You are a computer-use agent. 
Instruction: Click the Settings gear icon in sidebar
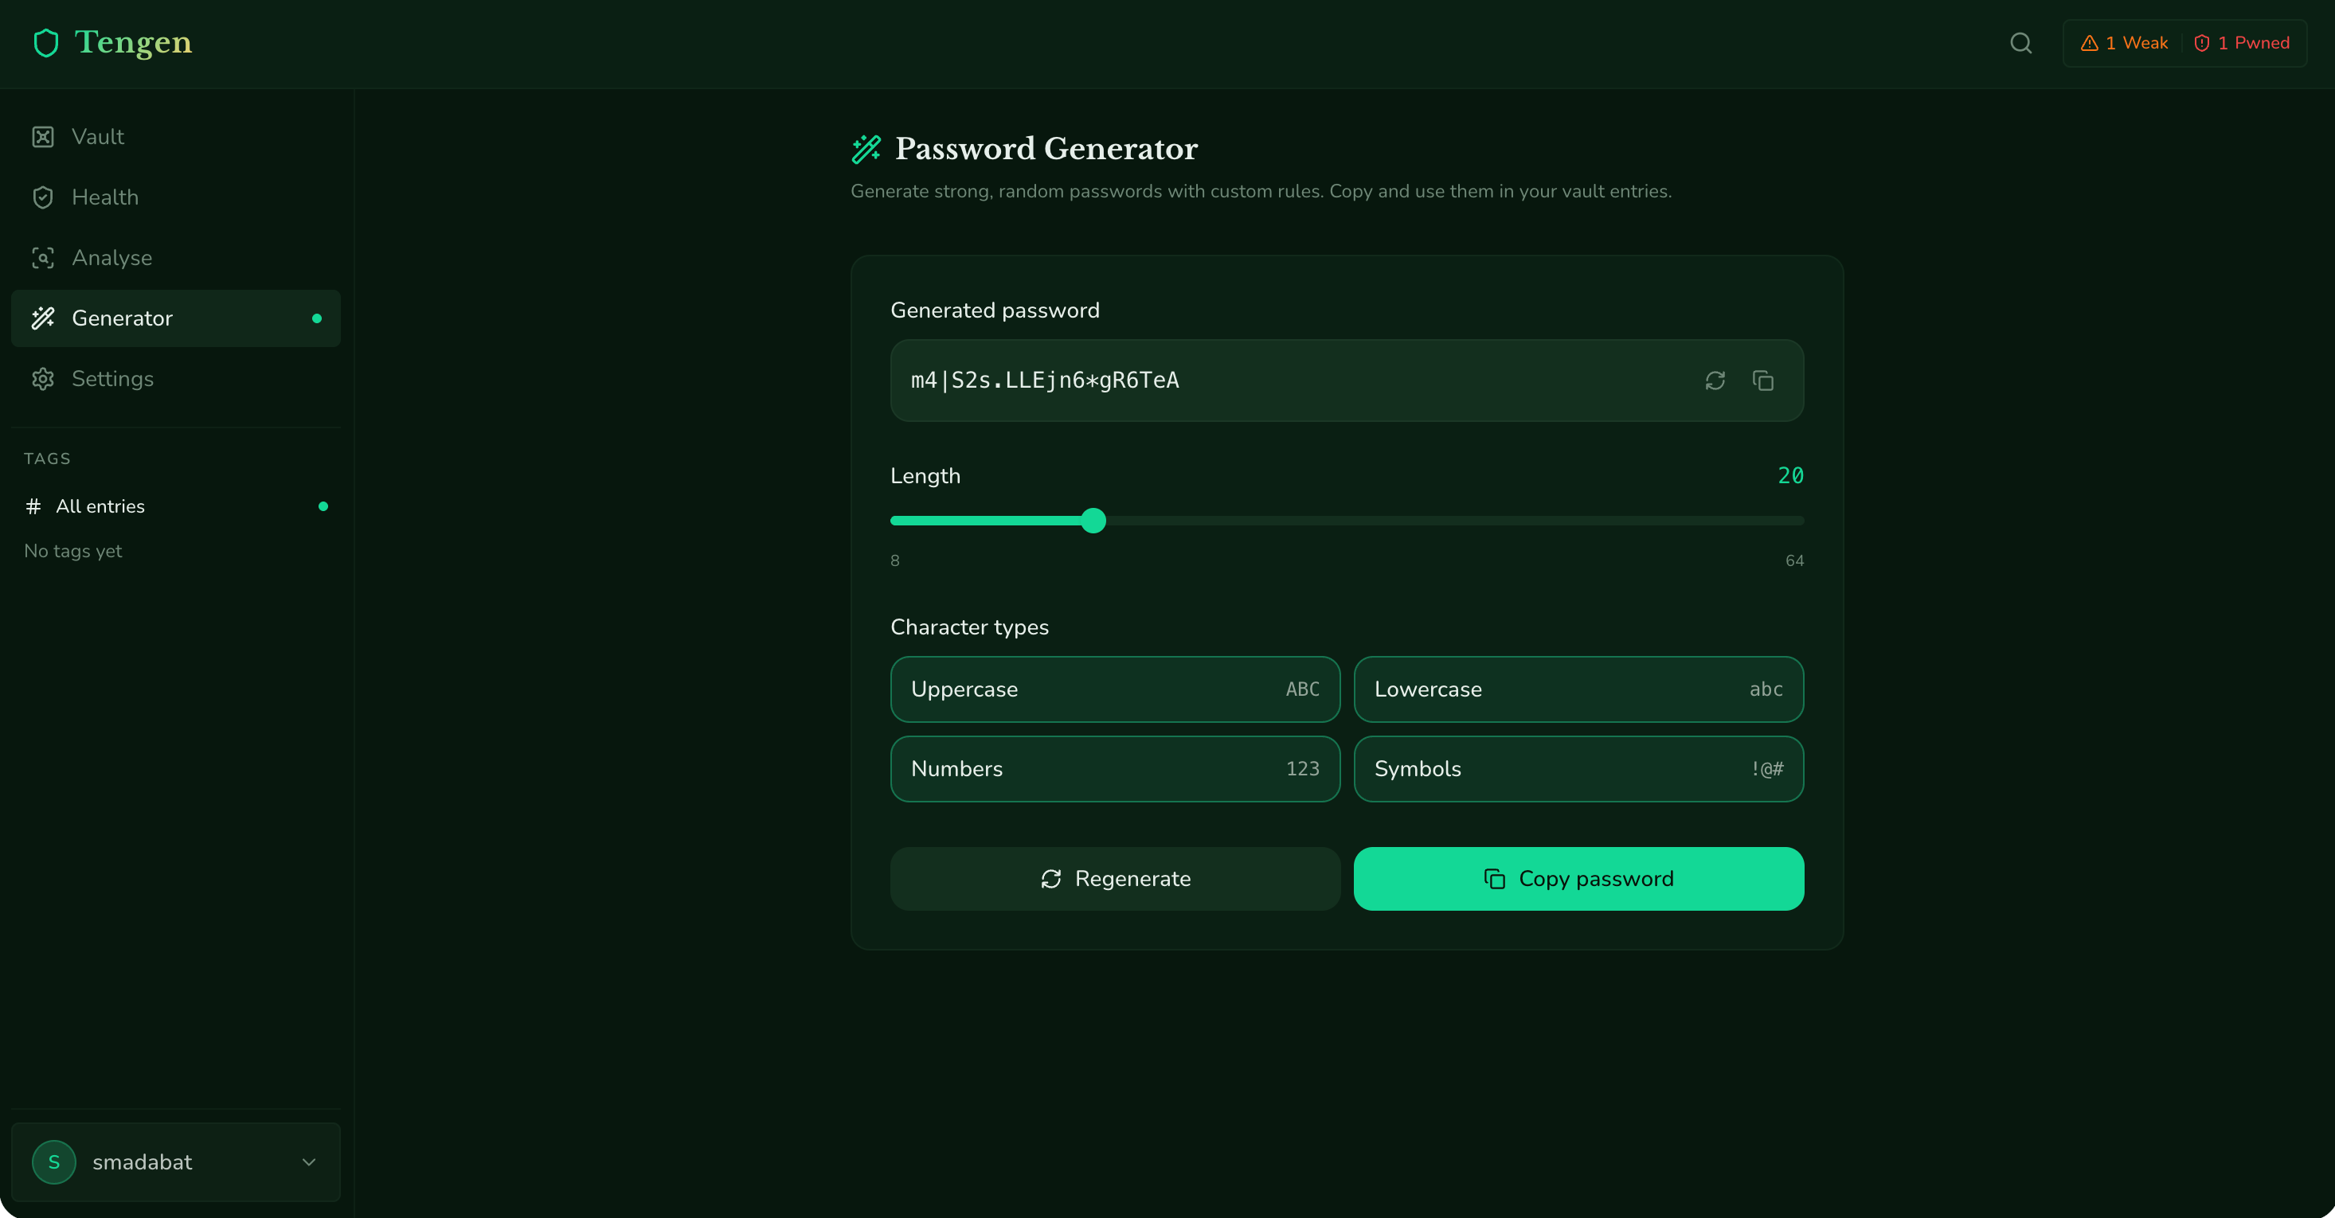point(42,379)
